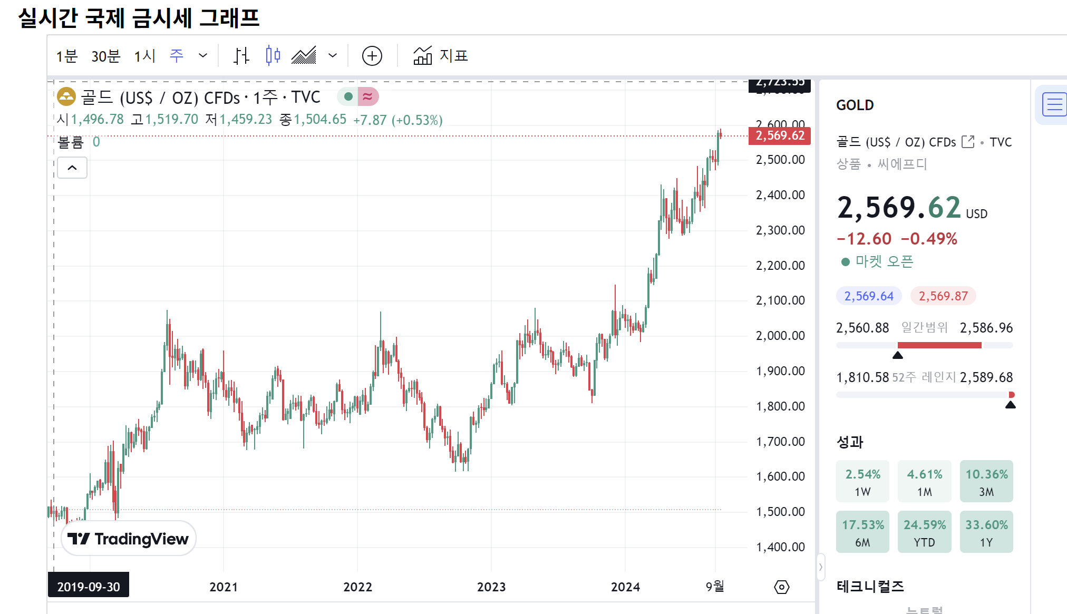
Task: Select the bar chart style icon
Action: pos(241,55)
